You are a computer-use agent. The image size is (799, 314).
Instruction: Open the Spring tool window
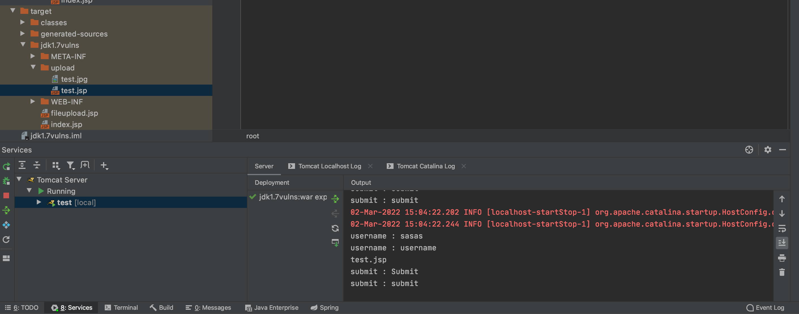pyautogui.click(x=325, y=307)
